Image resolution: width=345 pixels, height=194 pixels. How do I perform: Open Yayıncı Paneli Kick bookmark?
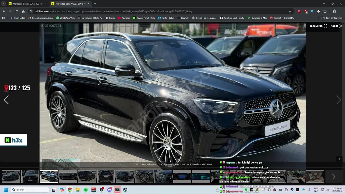(144, 18)
